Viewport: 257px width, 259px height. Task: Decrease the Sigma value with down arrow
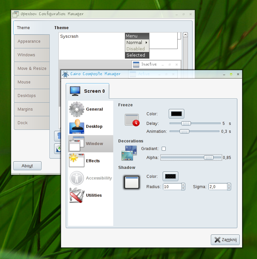click(229, 188)
